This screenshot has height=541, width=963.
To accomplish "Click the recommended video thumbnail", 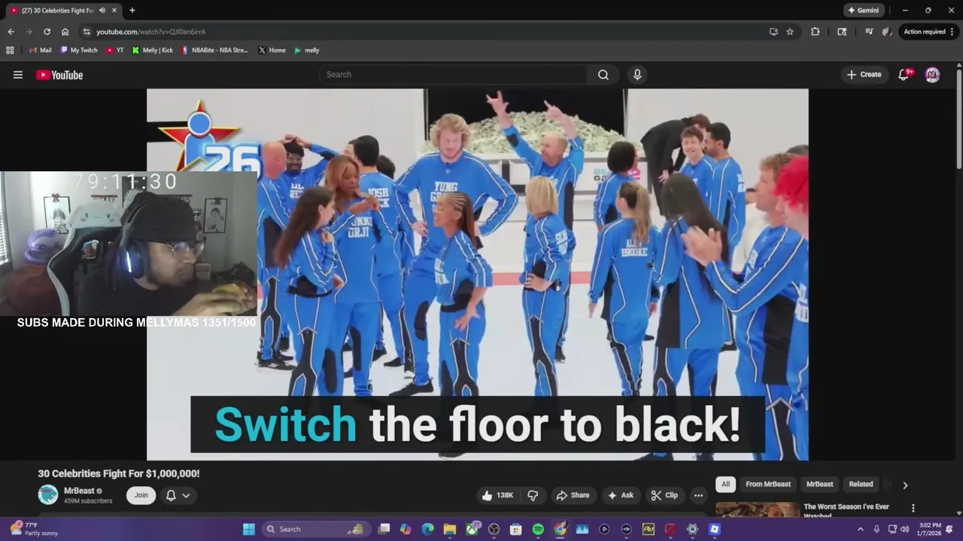I will coord(758,509).
